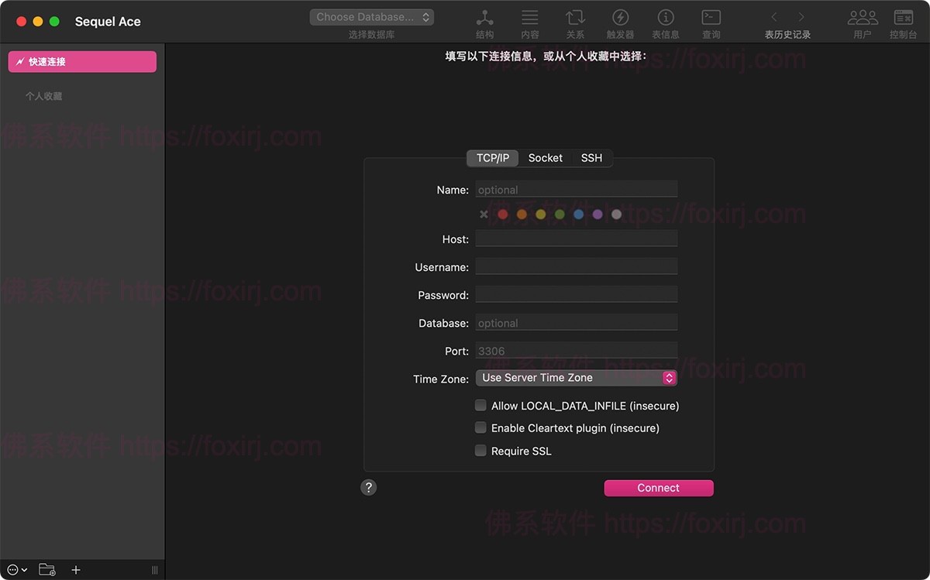This screenshot has height=580, width=930.
Task: Pick the blue connection color swatch
Action: [578, 214]
